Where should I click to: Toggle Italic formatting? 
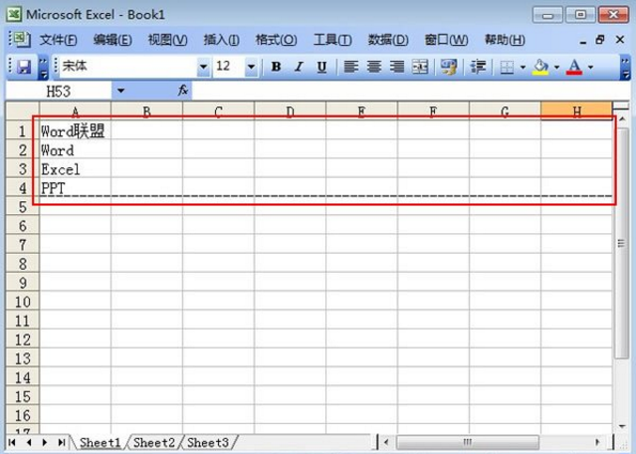299,67
